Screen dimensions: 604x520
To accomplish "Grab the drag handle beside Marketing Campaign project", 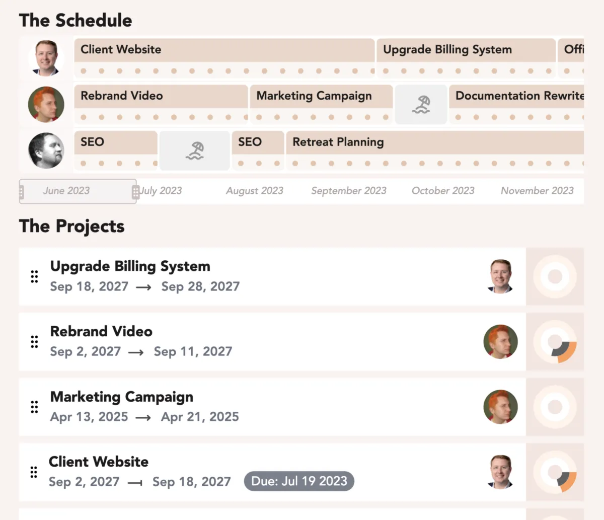I will [34, 407].
